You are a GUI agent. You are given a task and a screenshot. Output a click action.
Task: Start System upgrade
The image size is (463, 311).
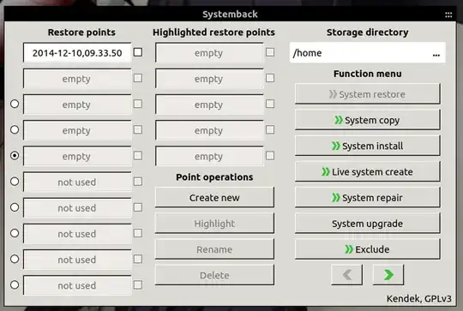tap(367, 224)
